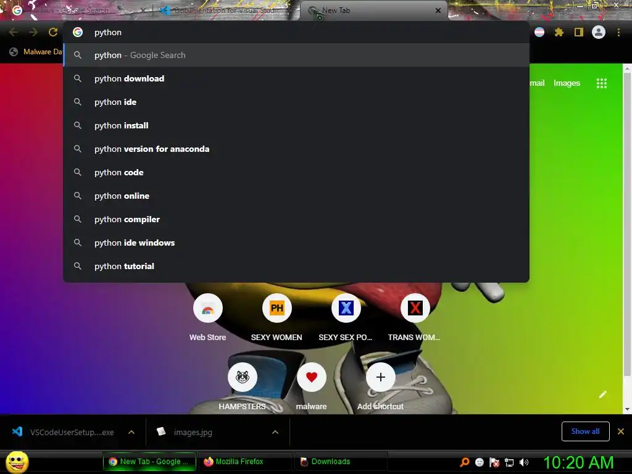Viewport: 632px width, 474px height.
Task: Open the Extensions puzzle icon
Action: pos(559,32)
